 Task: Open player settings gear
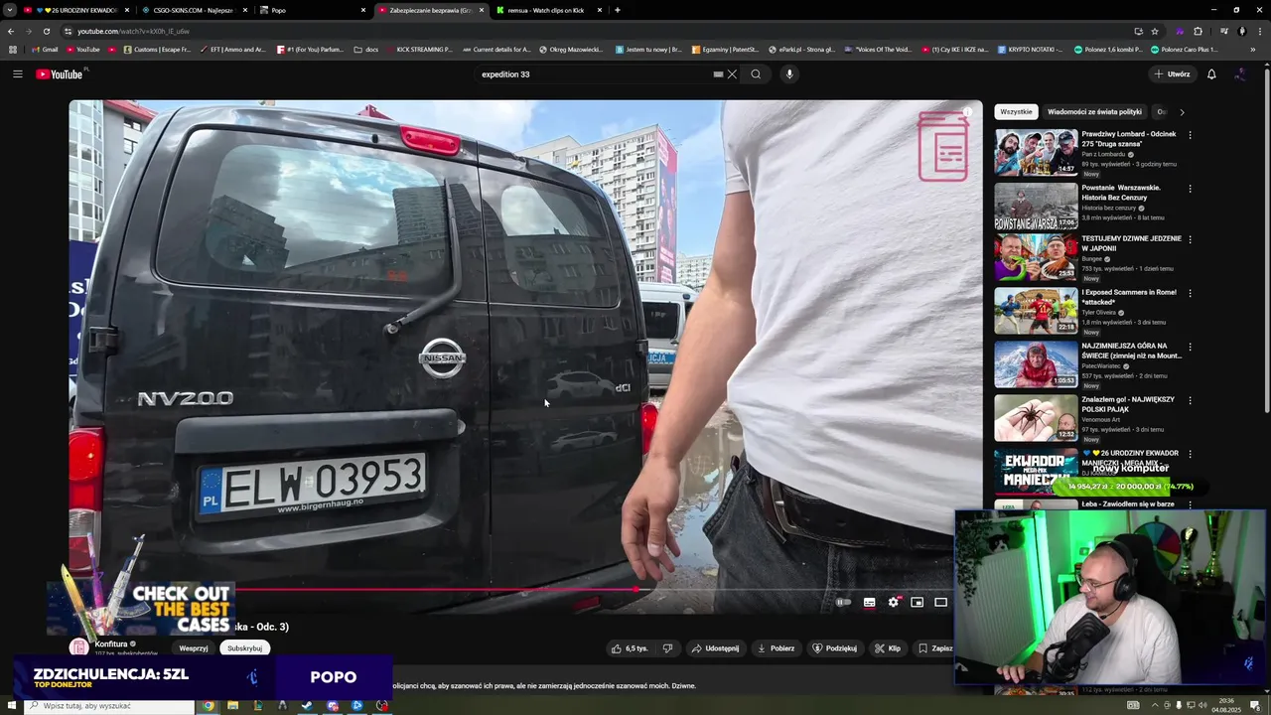click(894, 602)
